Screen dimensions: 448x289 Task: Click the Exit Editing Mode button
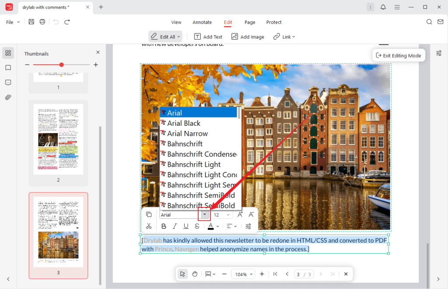click(x=399, y=55)
